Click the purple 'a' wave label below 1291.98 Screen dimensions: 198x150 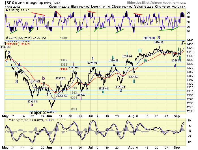tap(32, 105)
